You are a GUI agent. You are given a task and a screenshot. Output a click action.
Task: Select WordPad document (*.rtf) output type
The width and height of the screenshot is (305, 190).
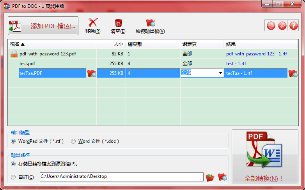coord(37,141)
